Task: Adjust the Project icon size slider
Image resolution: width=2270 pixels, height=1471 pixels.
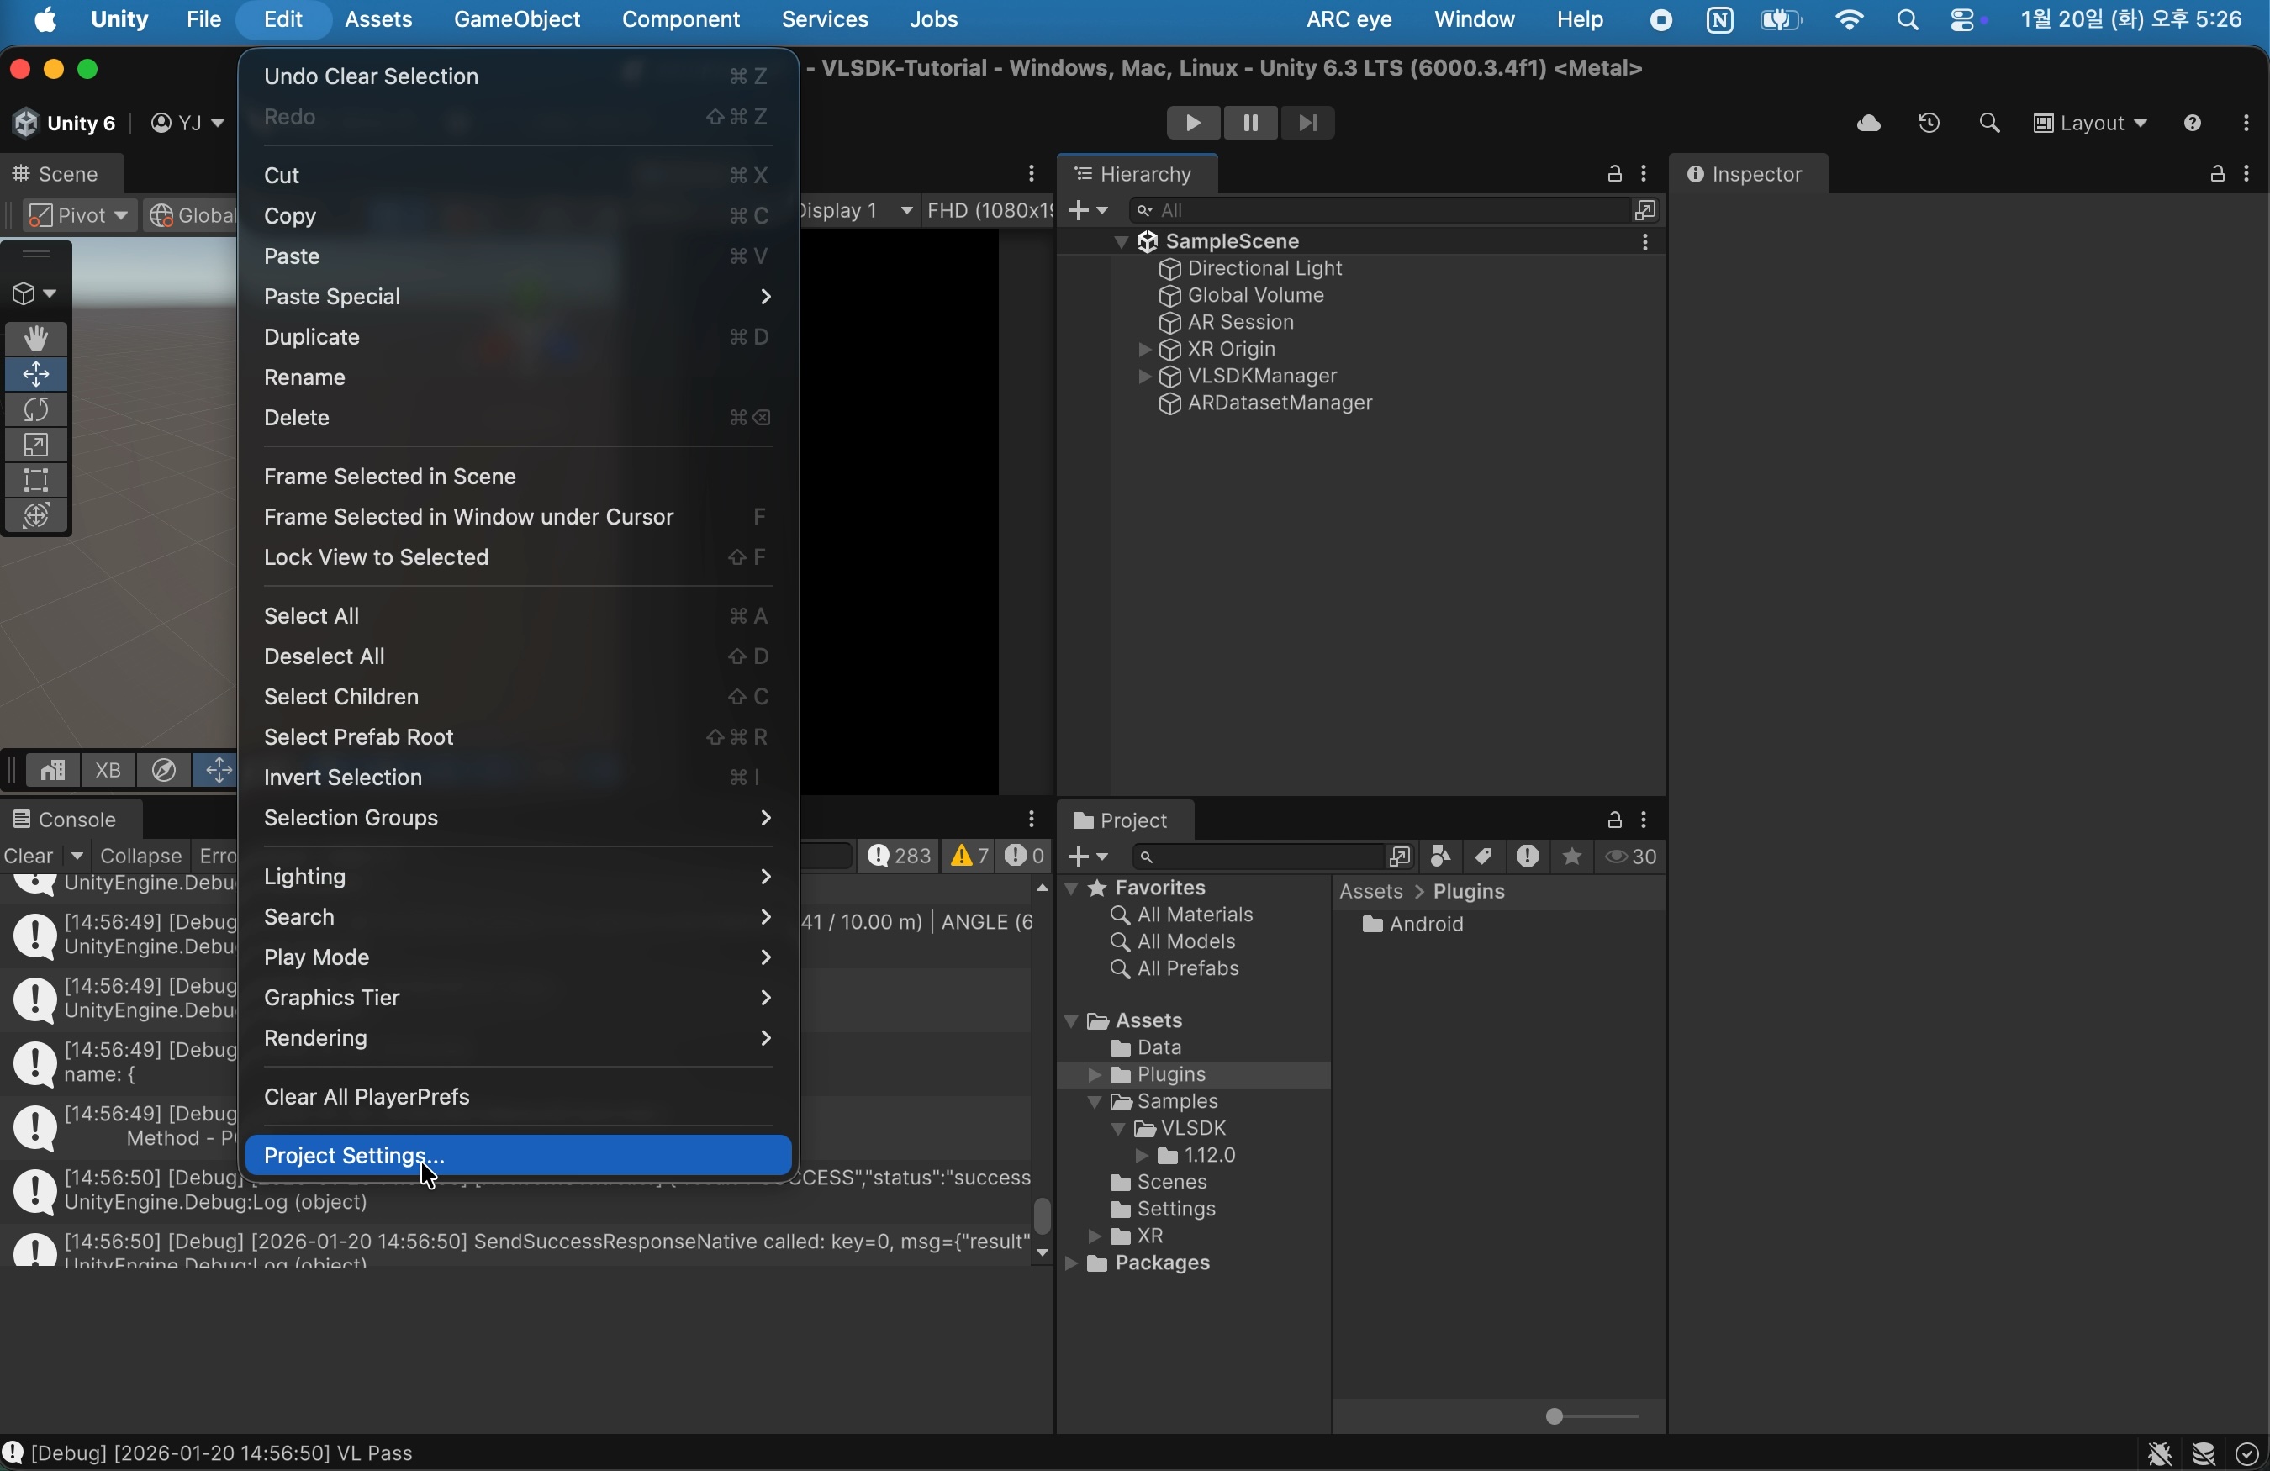Action: pos(1555,1417)
